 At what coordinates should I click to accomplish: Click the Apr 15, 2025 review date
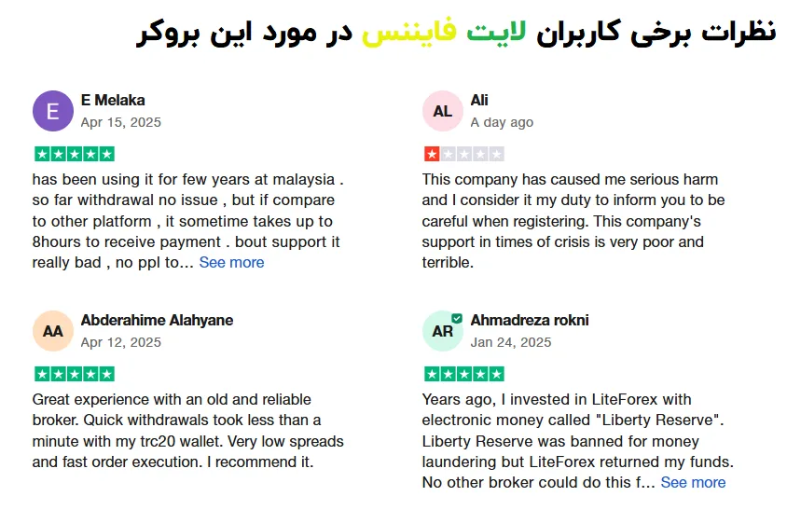pyautogui.click(x=121, y=122)
